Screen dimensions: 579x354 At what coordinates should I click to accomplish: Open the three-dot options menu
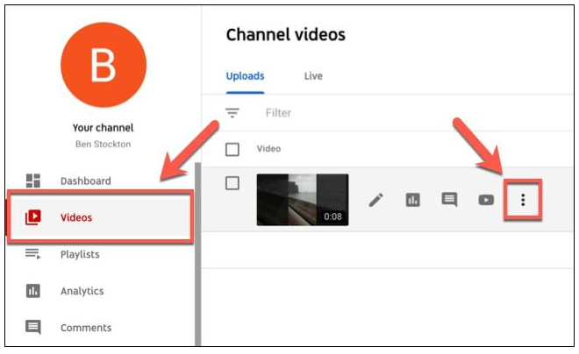[523, 200]
